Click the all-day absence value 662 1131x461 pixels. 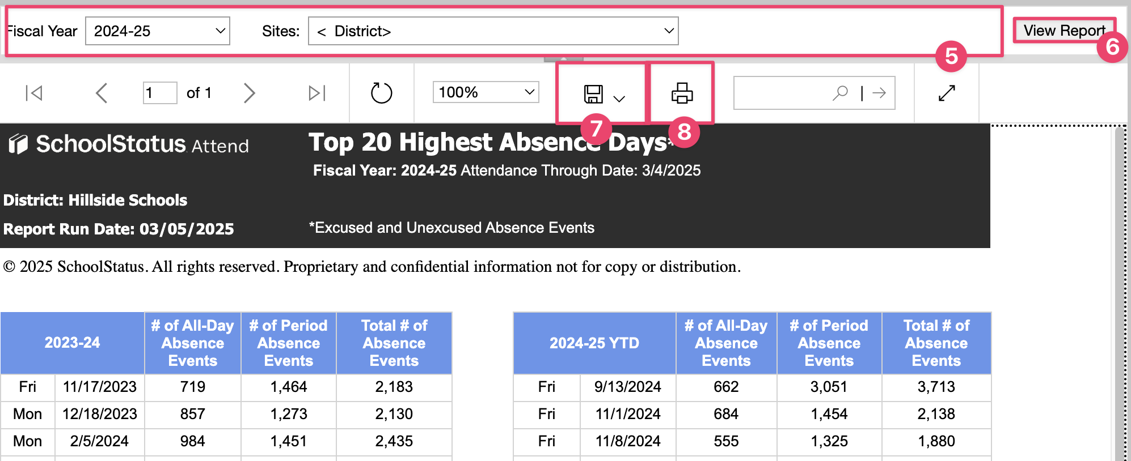(x=726, y=387)
